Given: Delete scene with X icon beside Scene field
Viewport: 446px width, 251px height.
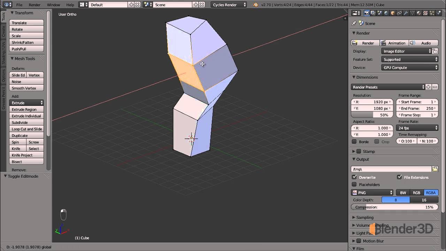Looking at the screenshot, I should [202, 5].
